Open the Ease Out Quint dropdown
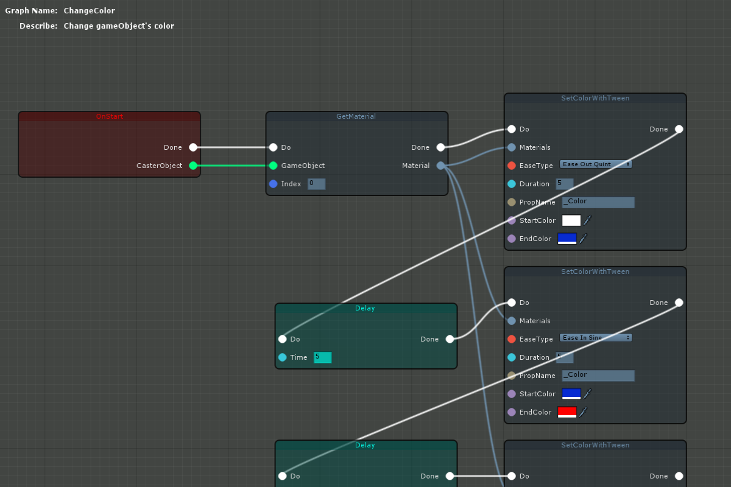731x487 pixels. (595, 164)
